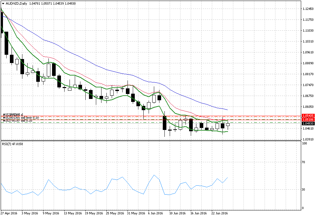
Task: Click the 1.04610 price scale label
Action: click(x=308, y=129)
